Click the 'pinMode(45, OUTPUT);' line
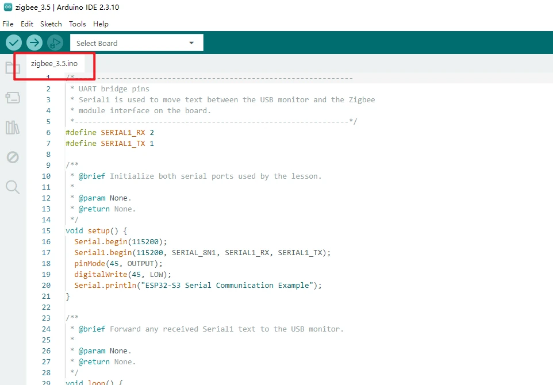This screenshot has width=553, height=385. pos(118,264)
